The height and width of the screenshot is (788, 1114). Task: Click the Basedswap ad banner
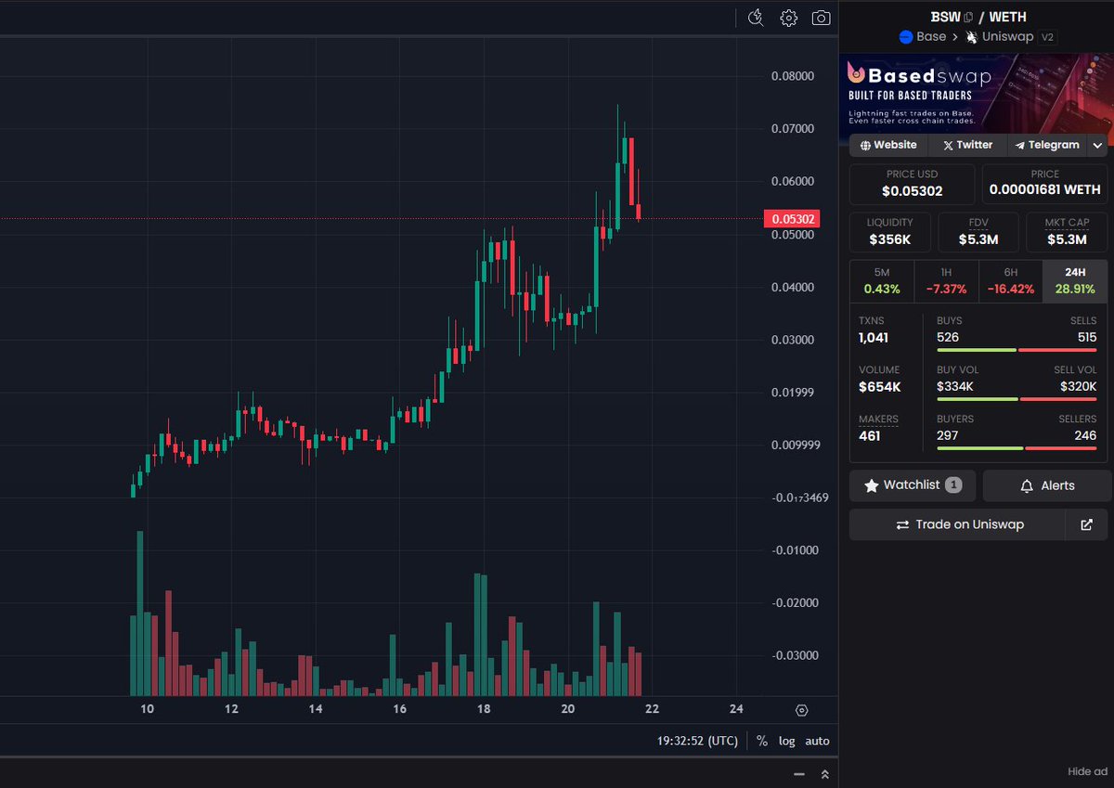point(978,93)
